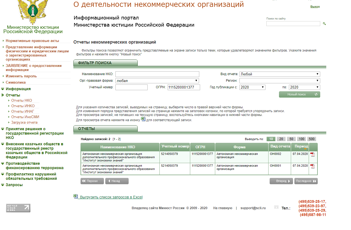Click the Выход logout link
The image size is (351, 230).
(x=315, y=7)
